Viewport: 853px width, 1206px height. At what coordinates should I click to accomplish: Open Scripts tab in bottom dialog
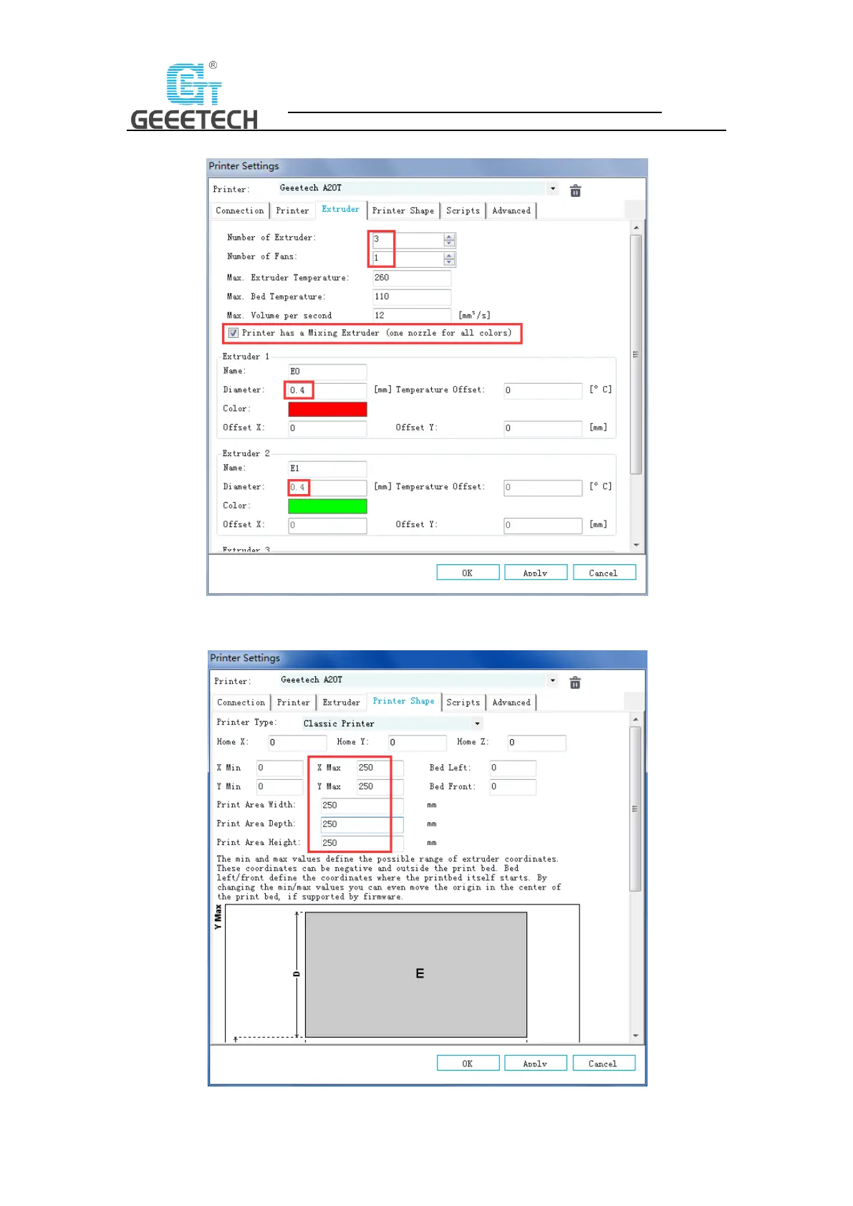463,703
